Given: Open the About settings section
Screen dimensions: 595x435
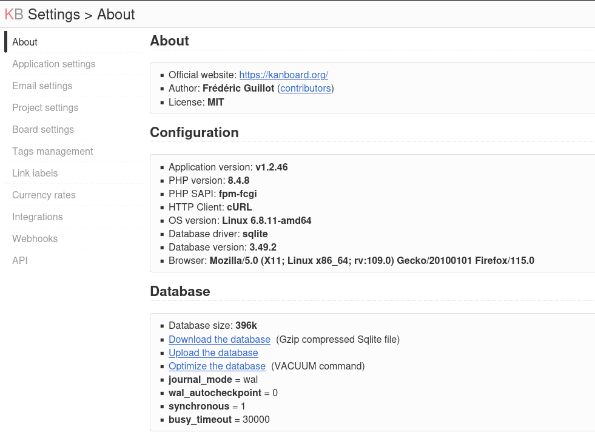Looking at the screenshot, I should 25,42.
